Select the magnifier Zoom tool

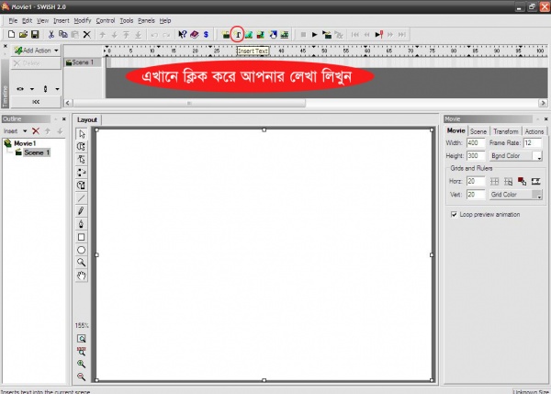(81, 263)
